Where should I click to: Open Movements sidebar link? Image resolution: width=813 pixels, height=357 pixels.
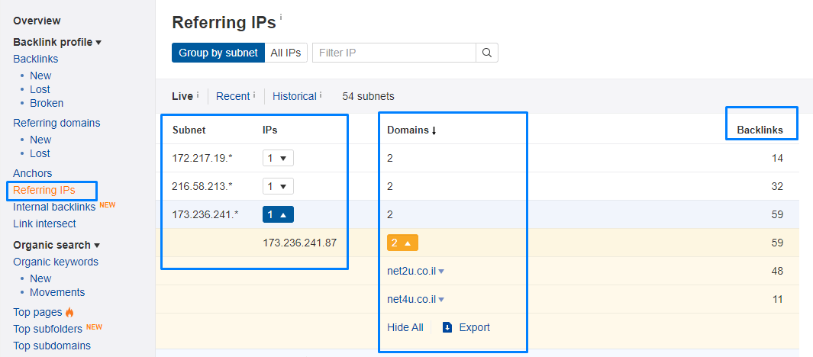[57, 292]
